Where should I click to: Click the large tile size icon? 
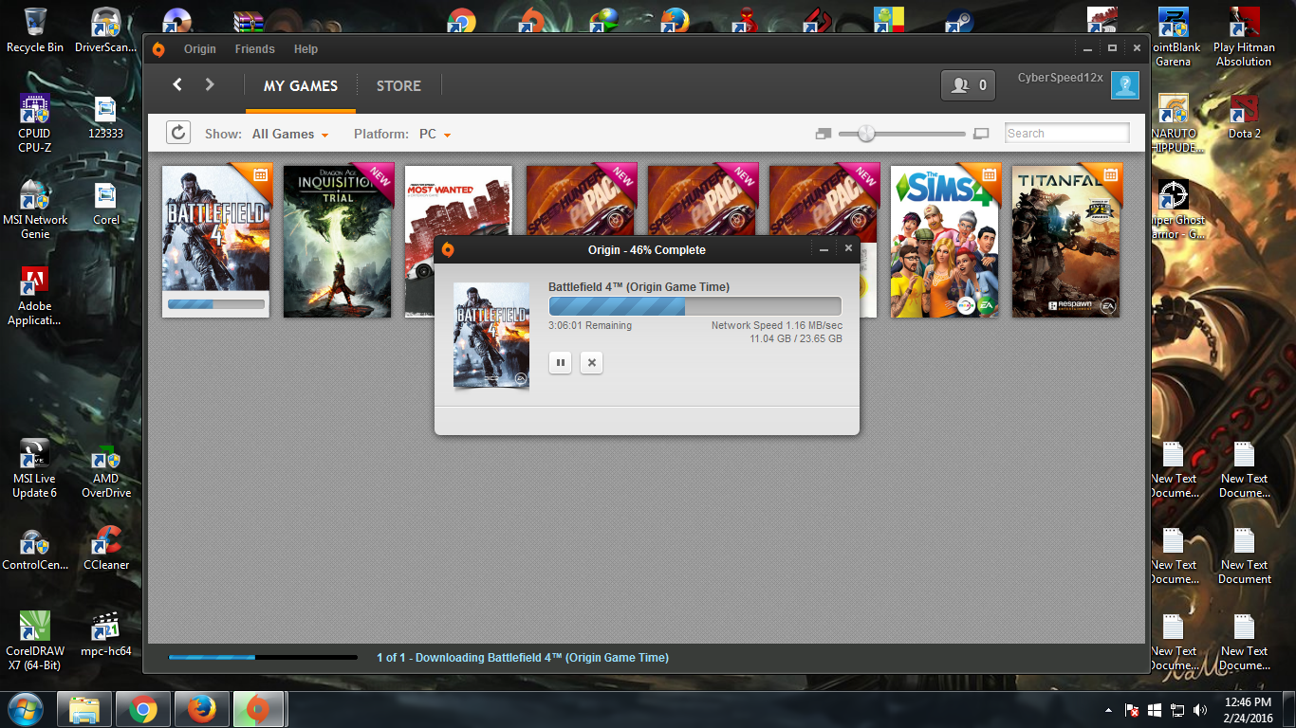point(981,134)
